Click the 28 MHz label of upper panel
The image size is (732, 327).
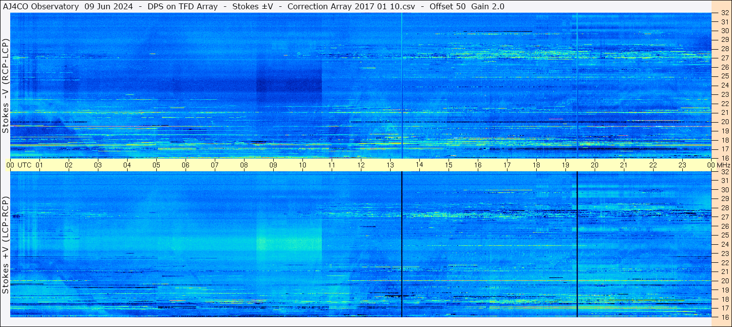[x=725, y=49]
